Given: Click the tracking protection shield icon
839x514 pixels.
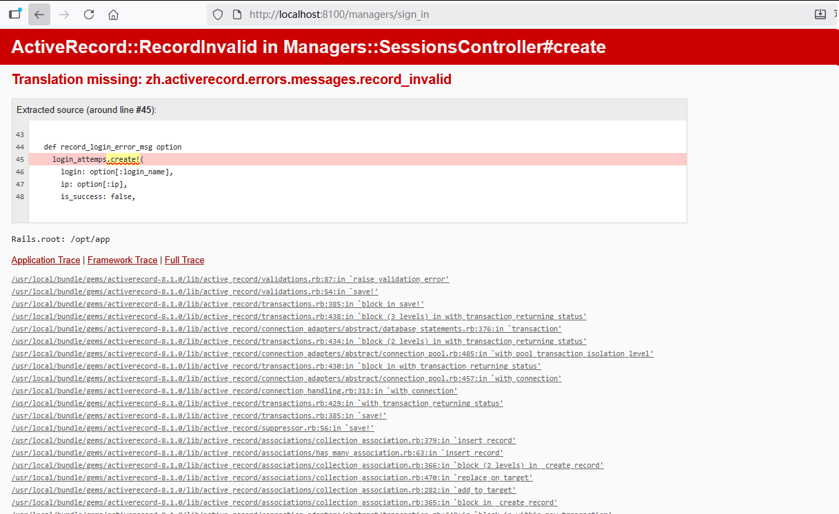Looking at the screenshot, I should pyautogui.click(x=218, y=14).
